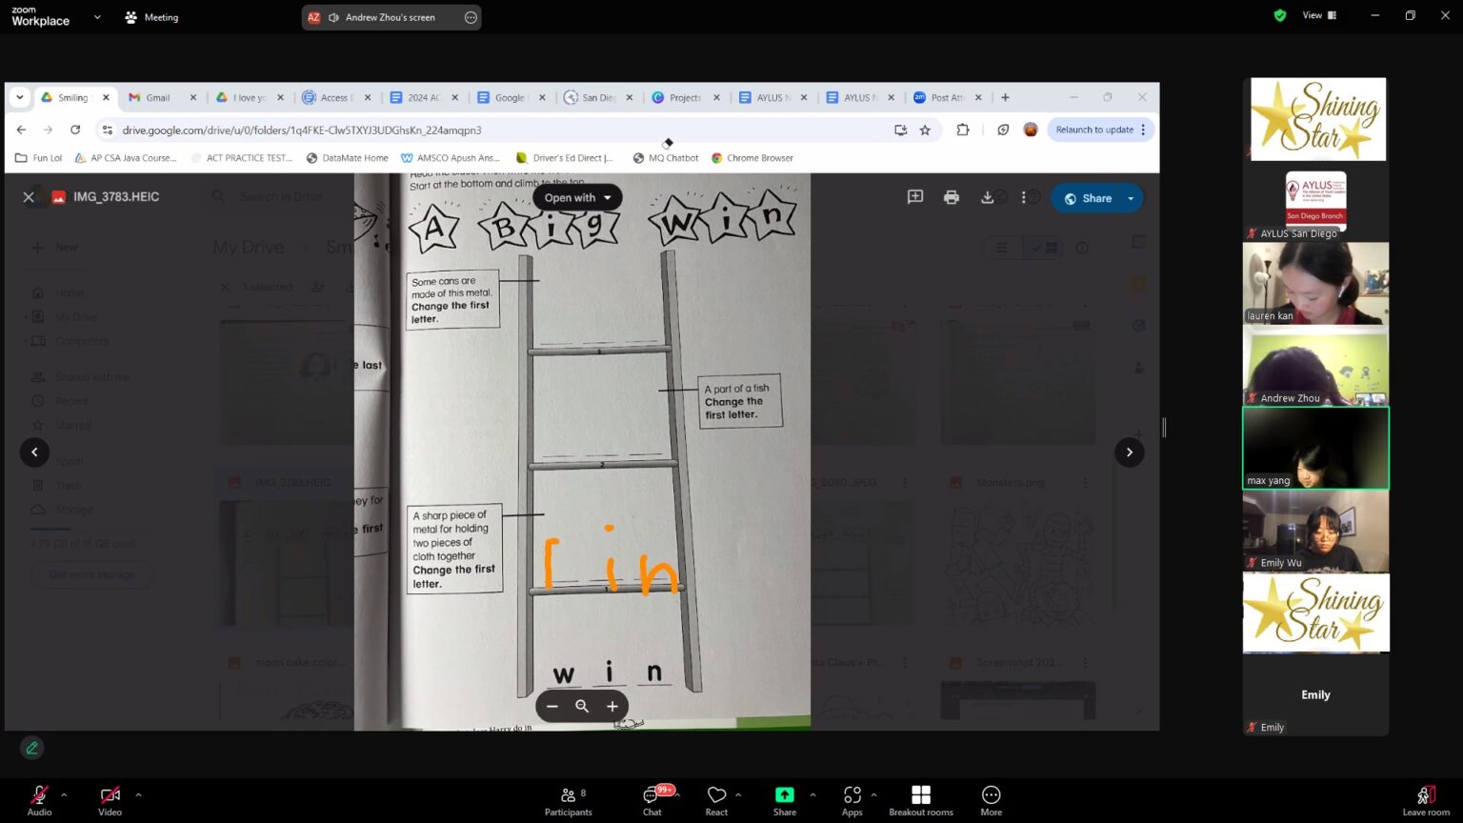Click the download icon in Drive preview
The image size is (1463, 823).
pyautogui.click(x=988, y=197)
